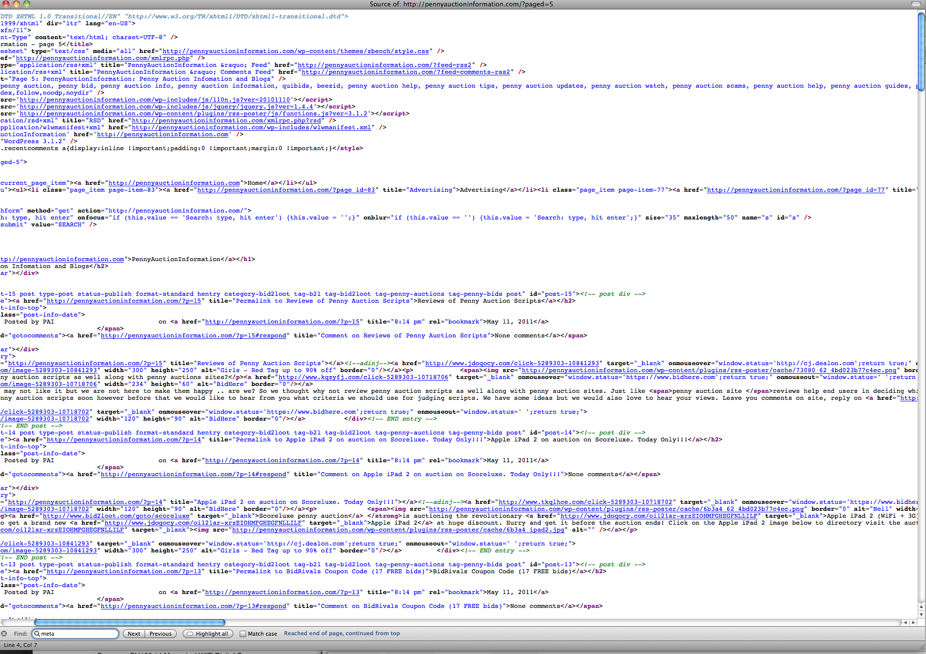Enable the Match case checkbox

243,634
